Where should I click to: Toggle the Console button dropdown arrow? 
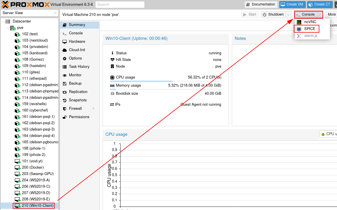click(x=320, y=14)
